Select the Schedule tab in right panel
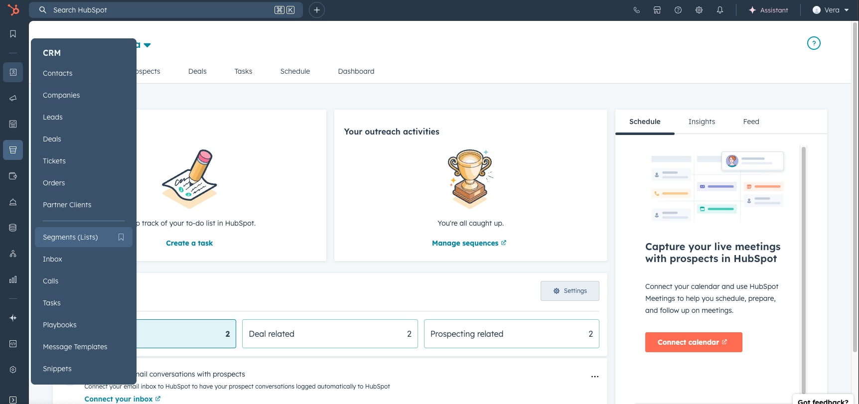 645,122
